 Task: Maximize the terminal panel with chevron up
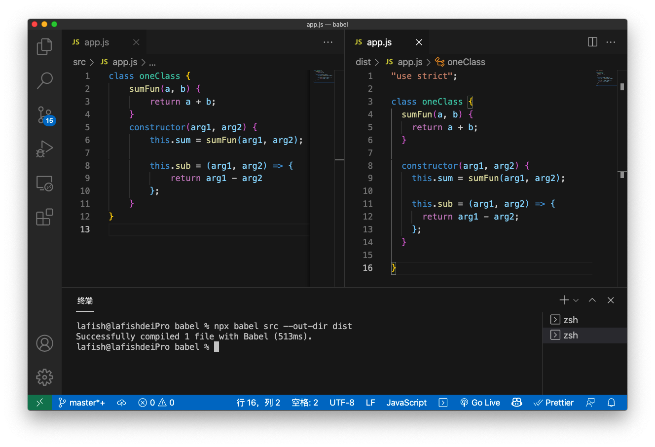coord(592,300)
